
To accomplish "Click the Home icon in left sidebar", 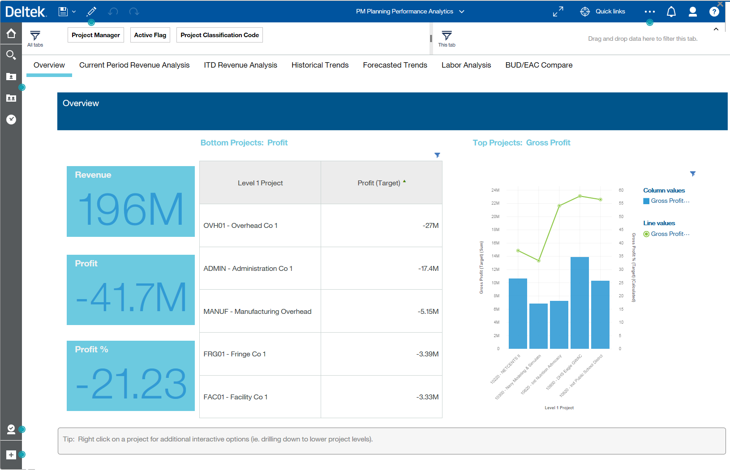I will [x=11, y=34].
